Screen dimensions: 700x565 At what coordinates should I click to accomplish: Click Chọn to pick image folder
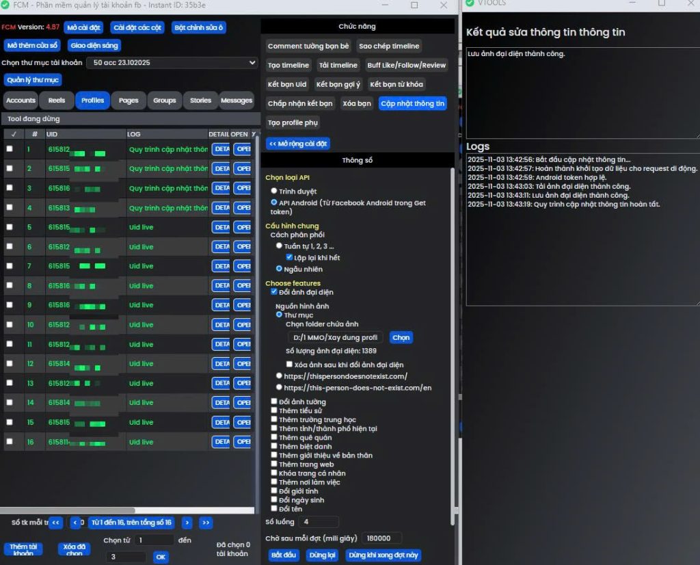pos(401,337)
